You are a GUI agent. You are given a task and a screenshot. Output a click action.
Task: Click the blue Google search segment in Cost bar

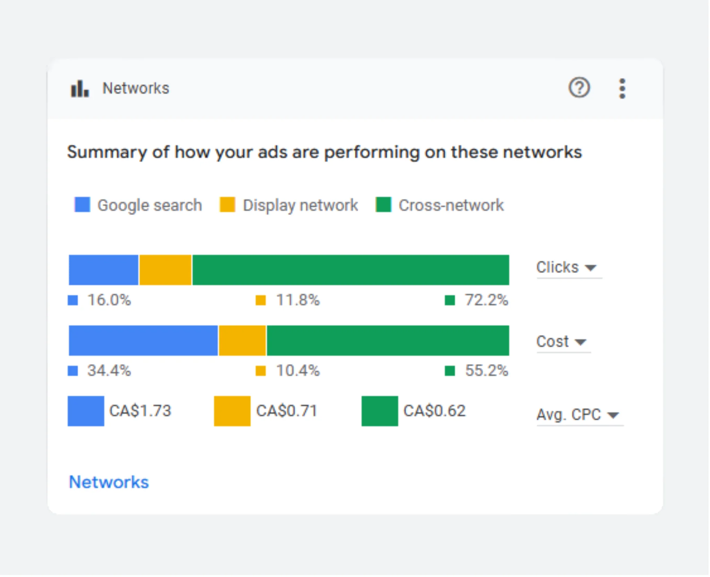tap(143, 340)
